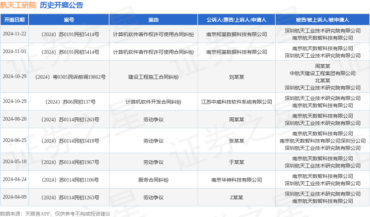Select case number 苏0114民初3418号

70,141
